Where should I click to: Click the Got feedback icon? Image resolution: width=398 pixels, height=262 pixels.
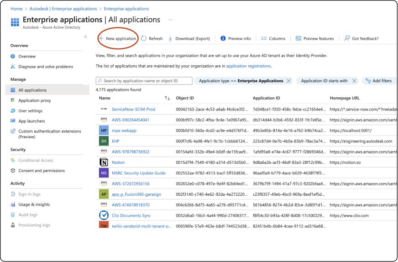[347, 39]
